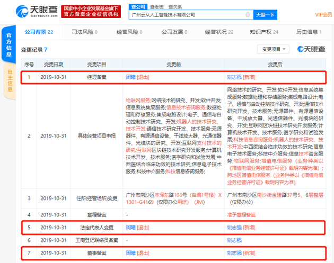Open 姚志强 link in the 工商登记联络员备案 row
Viewport: 334px width, 263px height.
pyautogui.click(x=234, y=240)
